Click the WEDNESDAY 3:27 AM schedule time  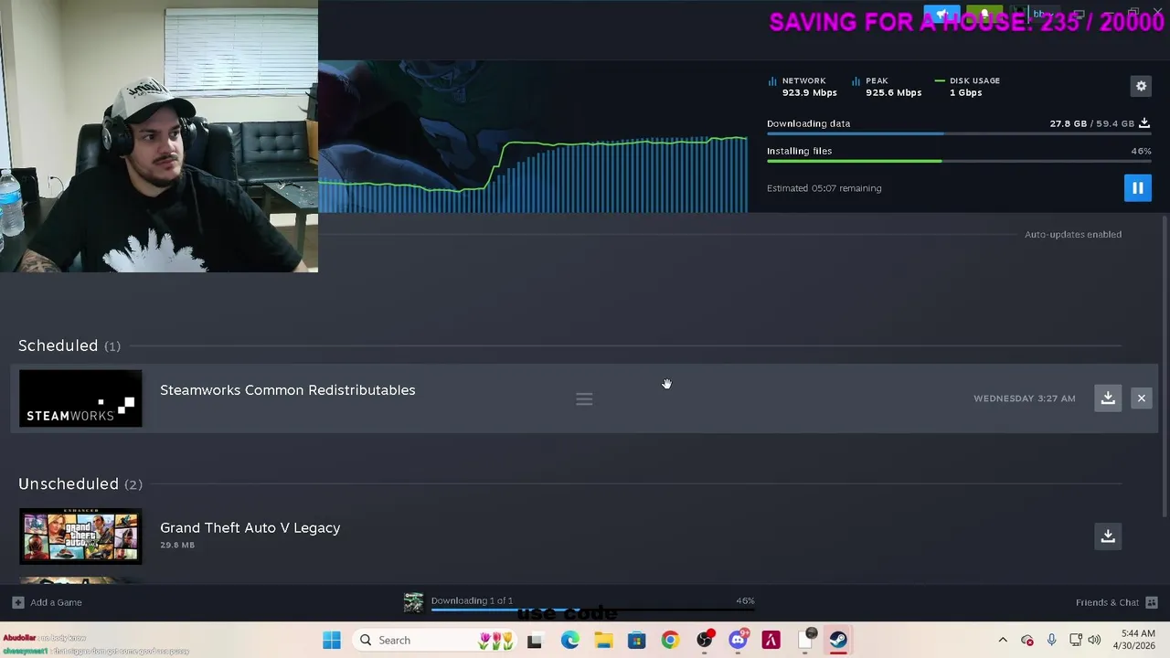pos(1024,398)
